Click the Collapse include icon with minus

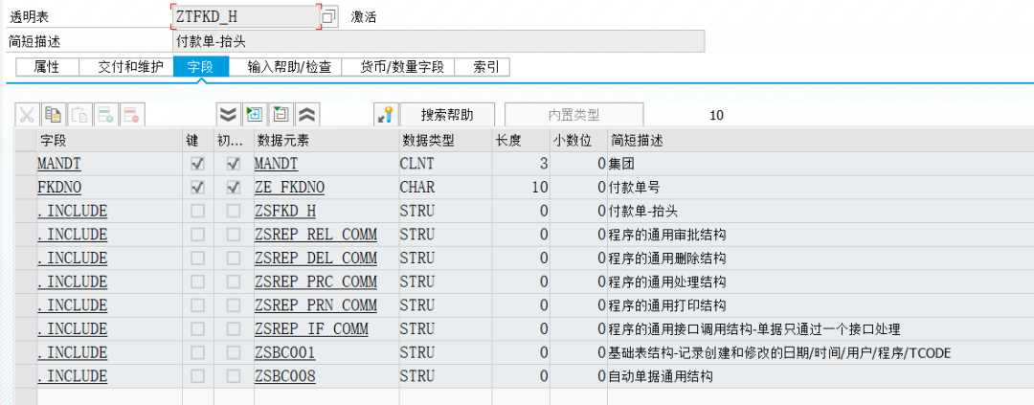pyautogui.click(x=281, y=115)
